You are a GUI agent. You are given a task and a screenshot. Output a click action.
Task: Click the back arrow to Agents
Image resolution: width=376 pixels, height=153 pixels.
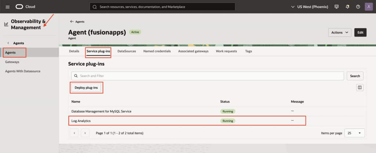click(x=72, y=22)
